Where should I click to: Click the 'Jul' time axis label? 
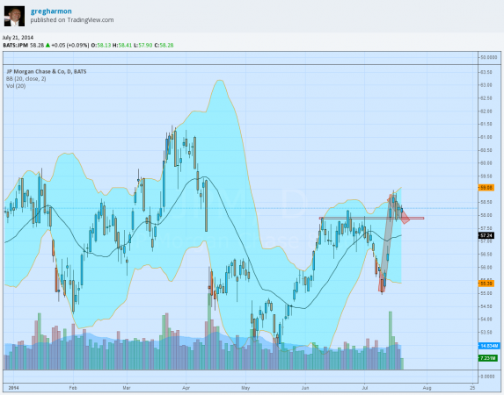pyautogui.click(x=364, y=388)
